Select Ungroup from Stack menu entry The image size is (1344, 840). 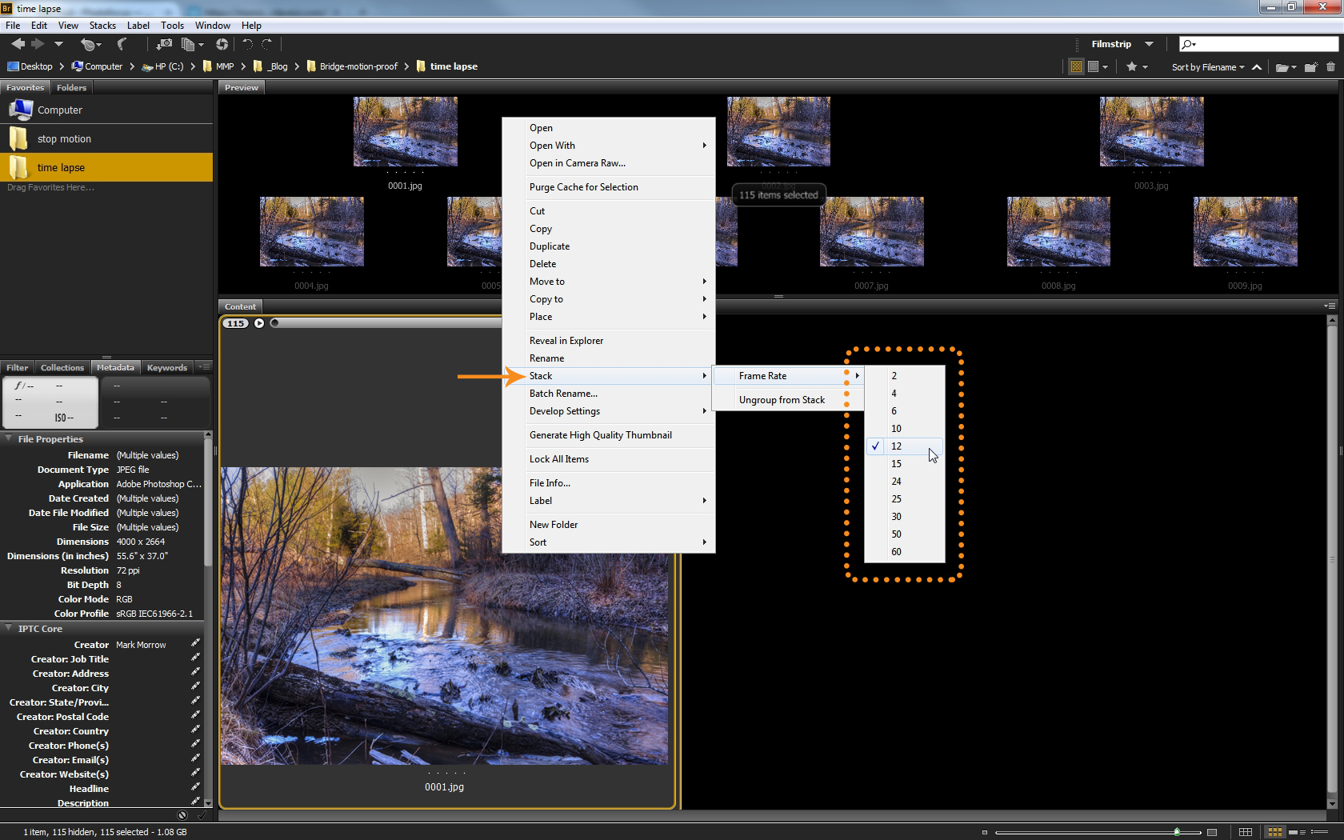782,400
